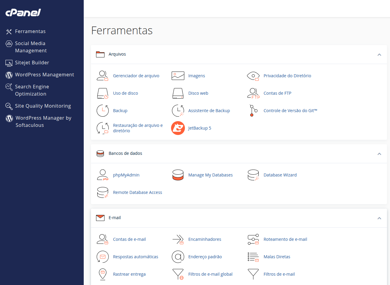
Task: Click the Controle de Versão do Git link
Action: coord(290,111)
